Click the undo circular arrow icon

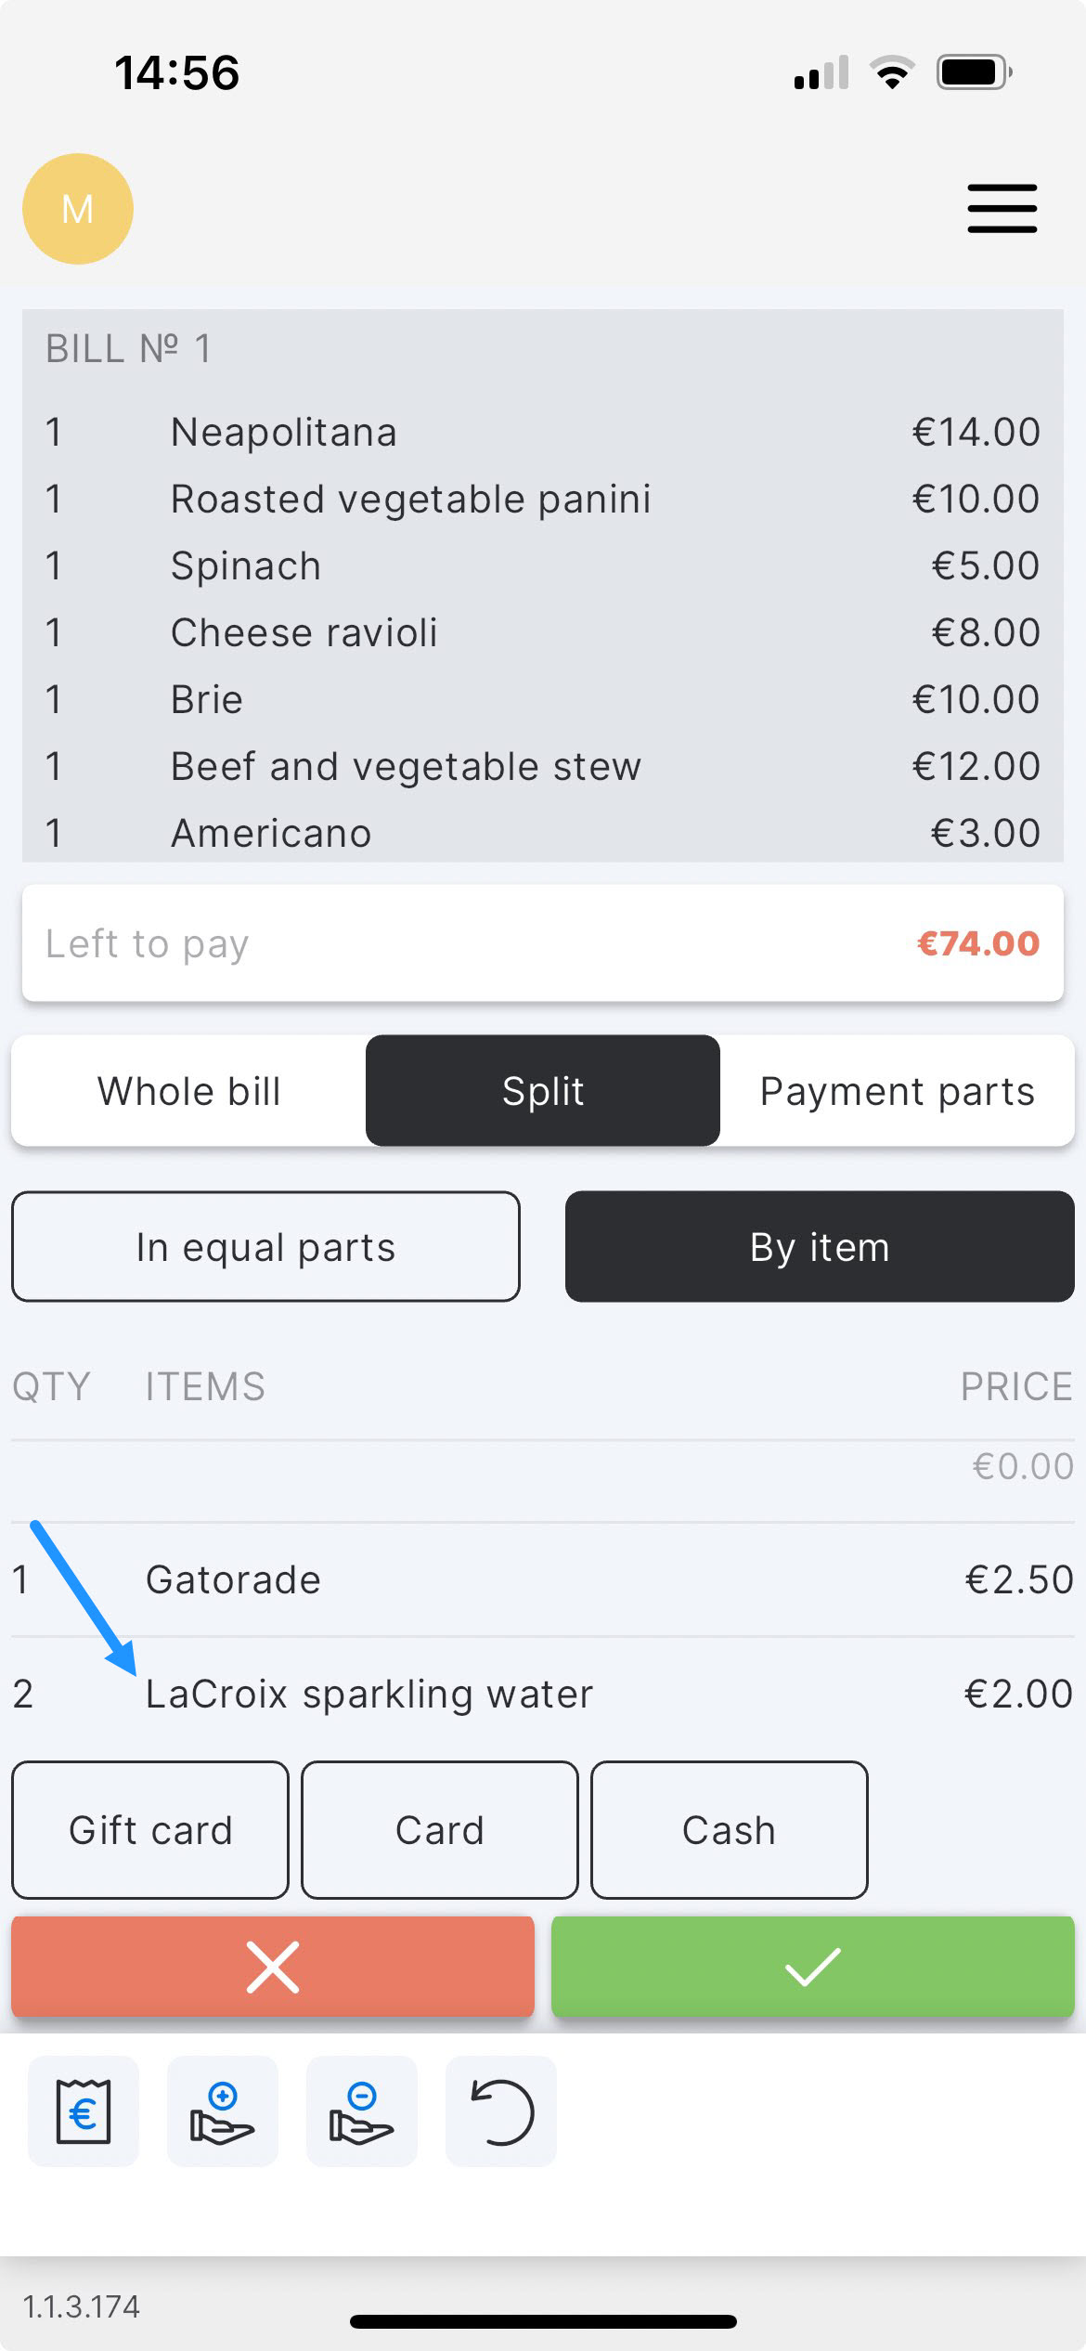pos(501,2111)
